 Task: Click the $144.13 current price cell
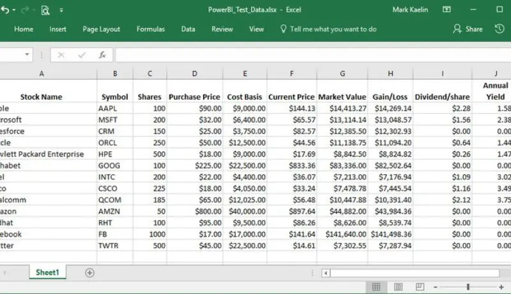coord(292,108)
